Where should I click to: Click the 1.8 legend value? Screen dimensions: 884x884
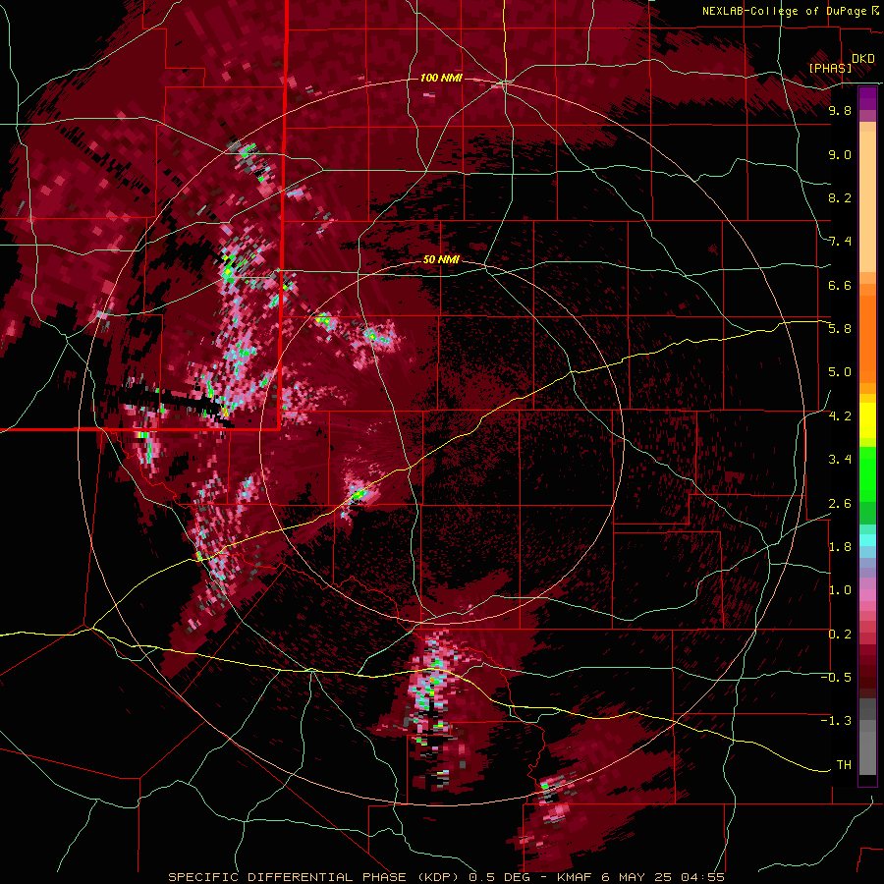pyautogui.click(x=840, y=547)
